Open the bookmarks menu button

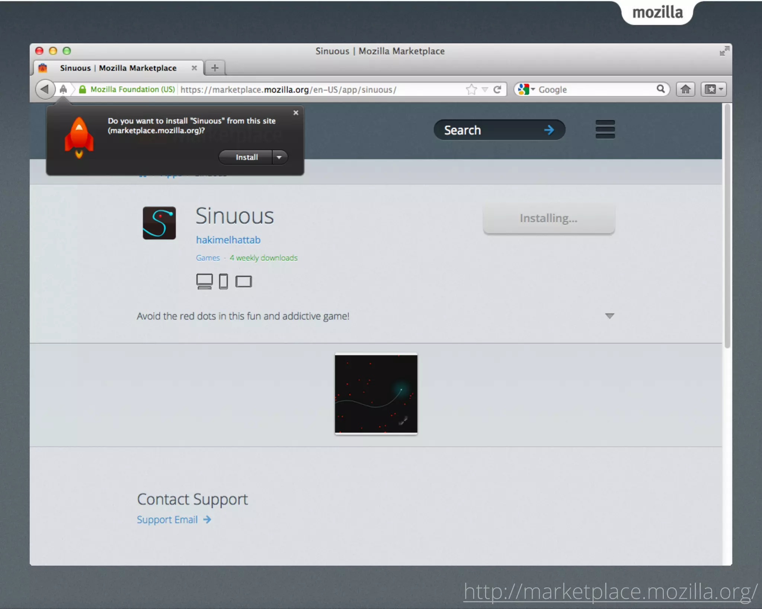coord(714,89)
